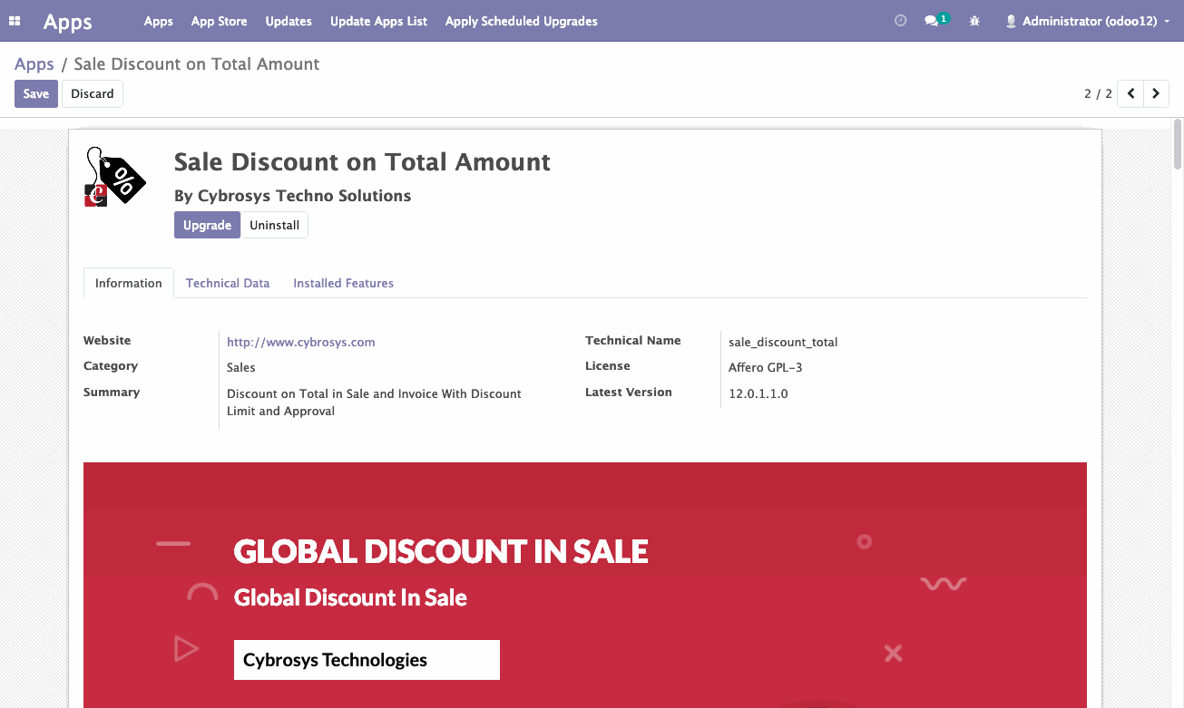The width and height of the screenshot is (1184, 708).
Task: Switch to the Technical Data tab
Action: click(x=228, y=283)
